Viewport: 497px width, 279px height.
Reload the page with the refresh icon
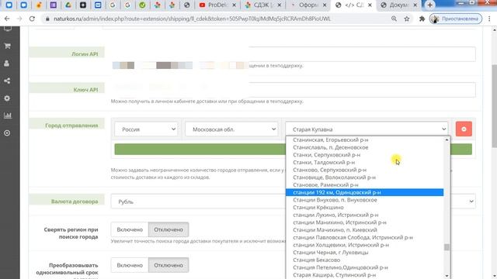[x=32, y=19]
